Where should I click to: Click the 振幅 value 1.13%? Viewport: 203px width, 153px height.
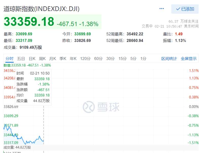point(180,41)
